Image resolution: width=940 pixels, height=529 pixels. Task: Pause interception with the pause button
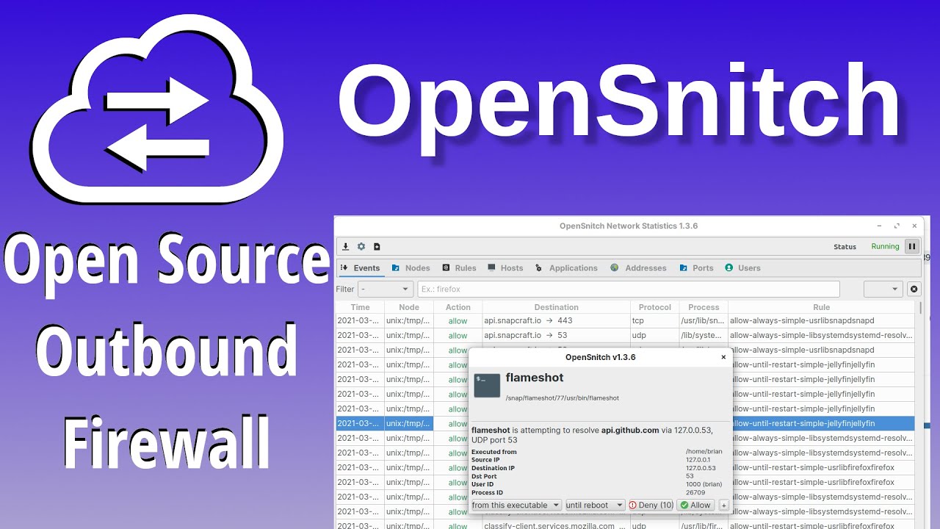pyautogui.click(x=911, y=247)
